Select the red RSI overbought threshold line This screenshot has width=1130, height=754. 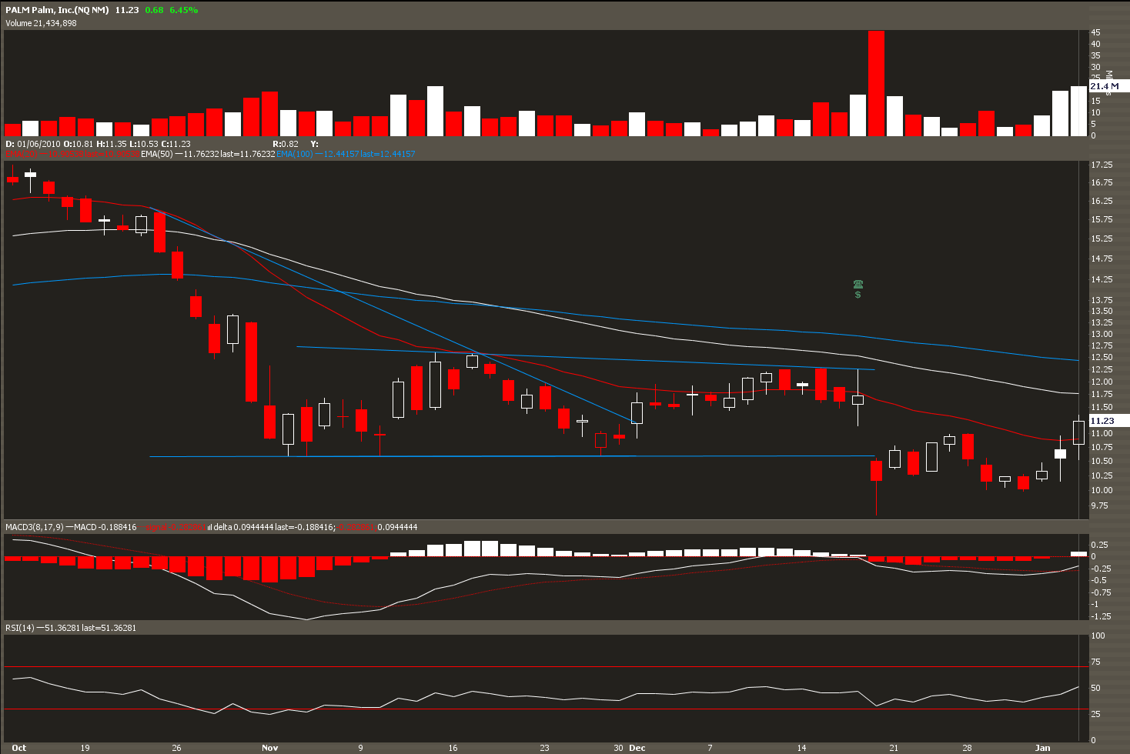click(x=546, y=667)
